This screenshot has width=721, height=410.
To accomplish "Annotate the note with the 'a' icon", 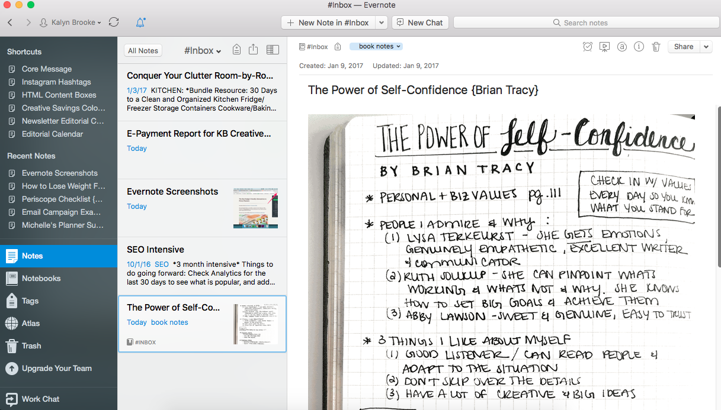I will pos(621,46).
